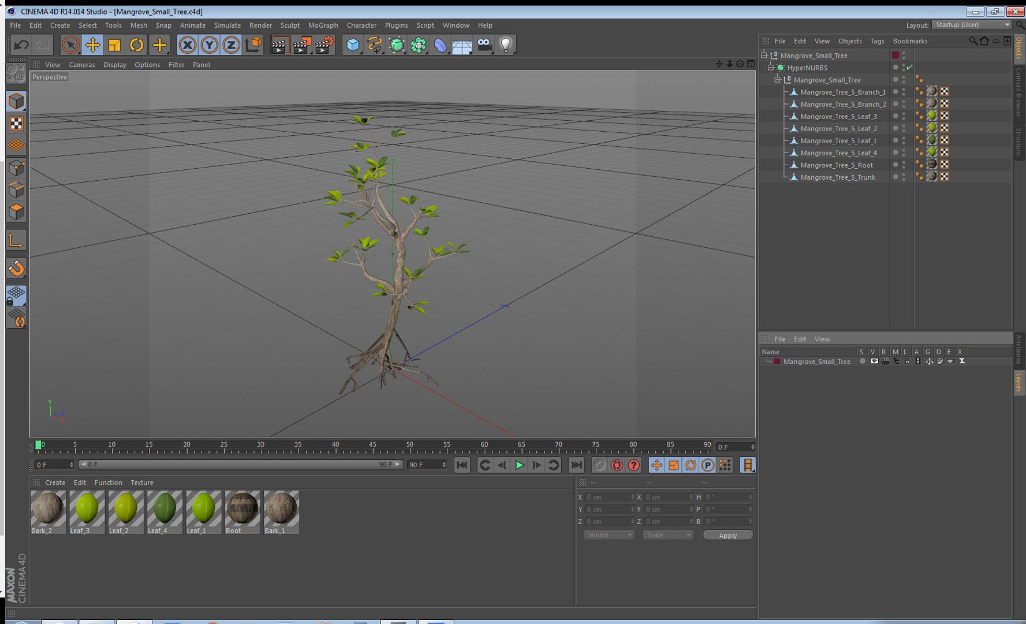
Task: Toggle the Enable Snap magnet icon
Action: coord(16,268)
